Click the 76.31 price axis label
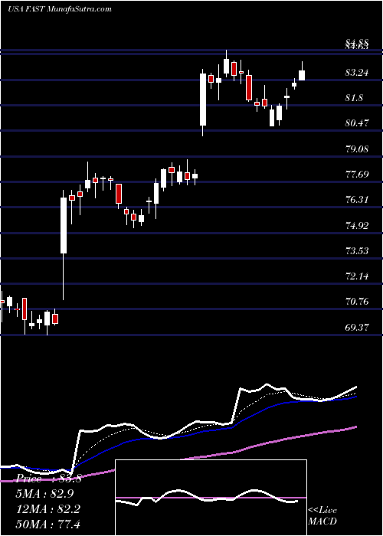The height and width of the screenshot is (536, 383). coord(357,199)
